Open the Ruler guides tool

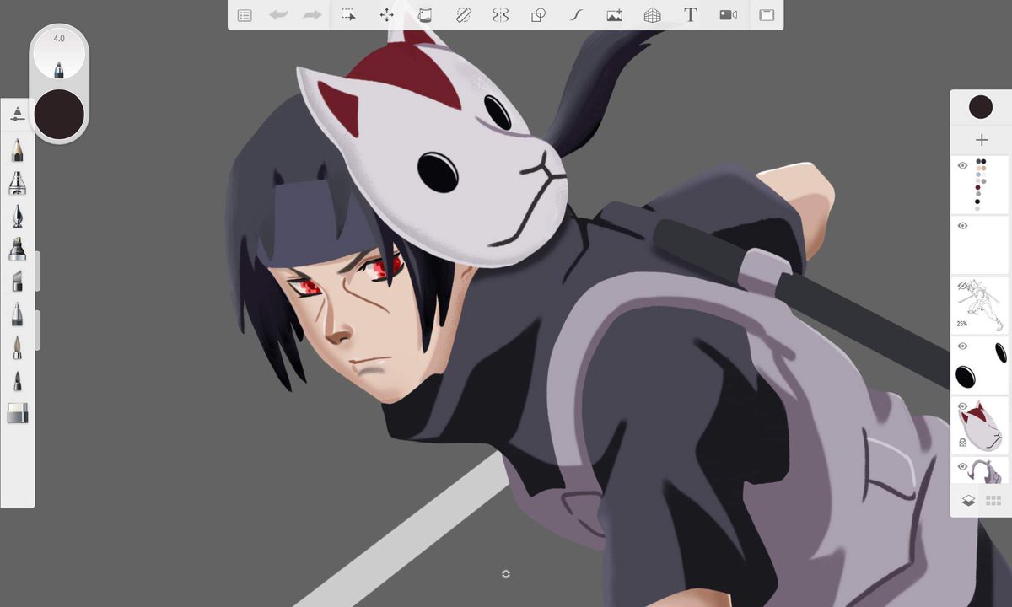[463, 15]
